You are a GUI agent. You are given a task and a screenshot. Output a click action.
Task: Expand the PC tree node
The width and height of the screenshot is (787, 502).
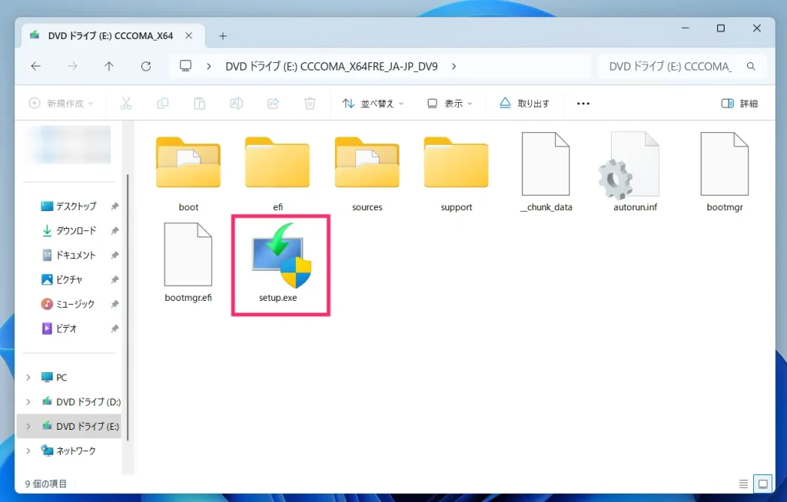point(28,377)
